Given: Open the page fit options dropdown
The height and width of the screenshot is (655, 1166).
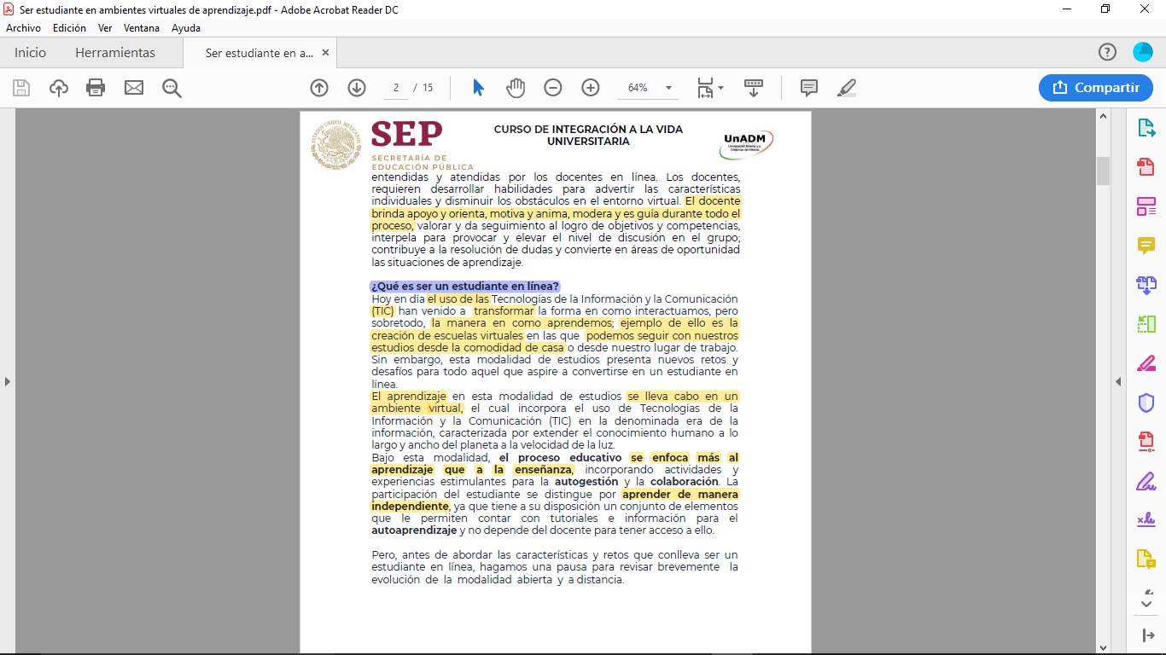Looking at the screenshot, I should pyautogui.click(x=710, y=88).
